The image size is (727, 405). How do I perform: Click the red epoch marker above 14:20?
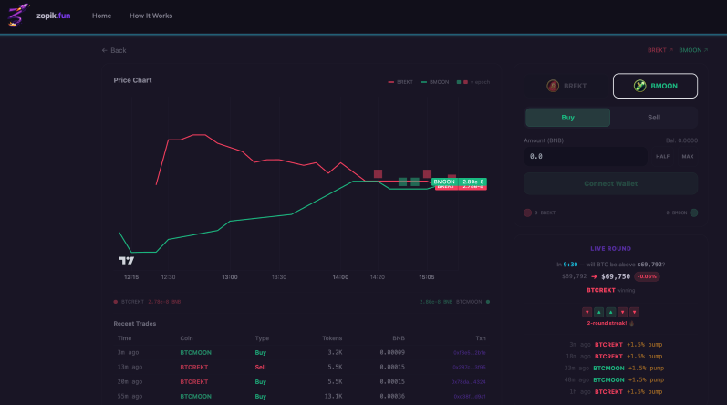(378, 174)
